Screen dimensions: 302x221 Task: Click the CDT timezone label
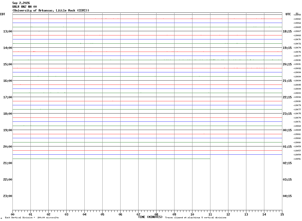tap(2, 14)
